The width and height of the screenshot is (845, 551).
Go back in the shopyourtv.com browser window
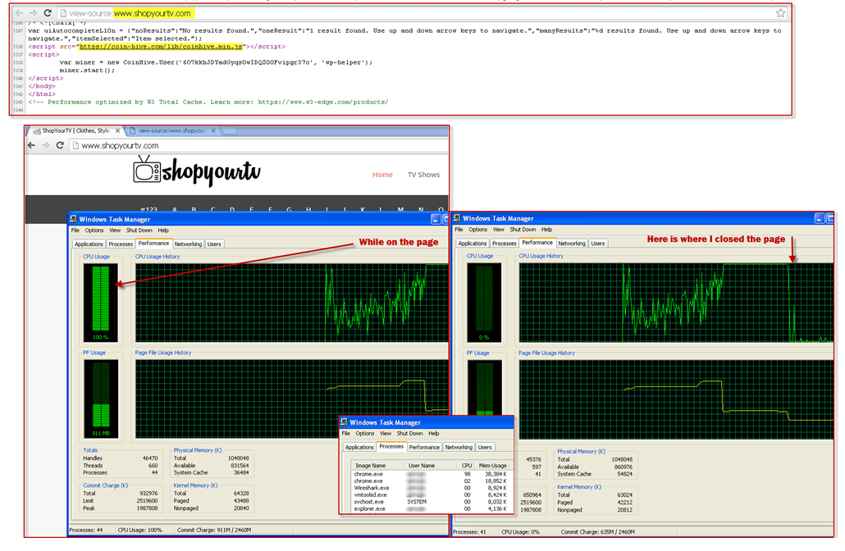32,145
